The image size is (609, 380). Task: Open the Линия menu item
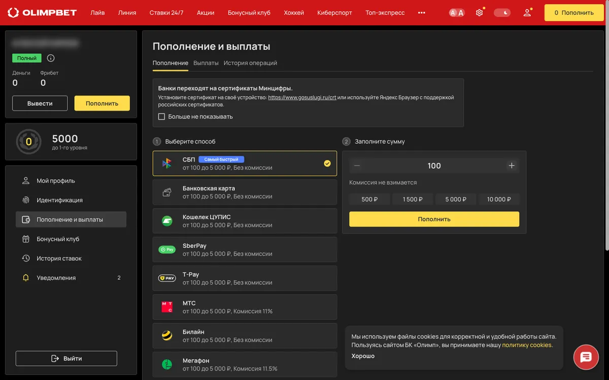pos(127,13)
